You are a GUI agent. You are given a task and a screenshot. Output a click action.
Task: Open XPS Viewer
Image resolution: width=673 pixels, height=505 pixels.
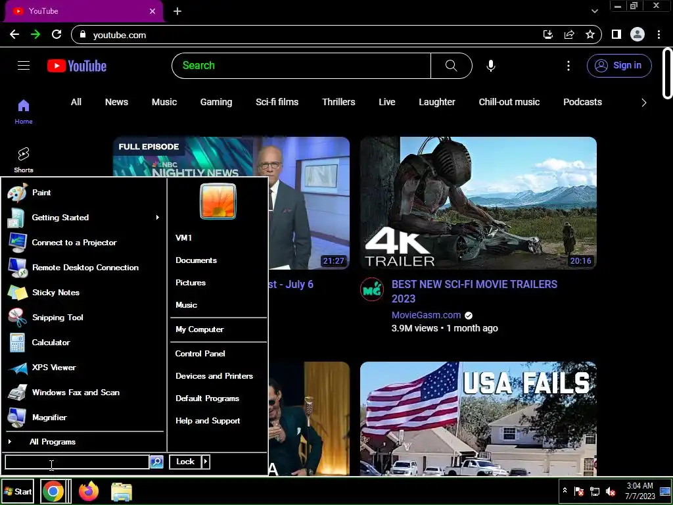(x=83, y=368)
